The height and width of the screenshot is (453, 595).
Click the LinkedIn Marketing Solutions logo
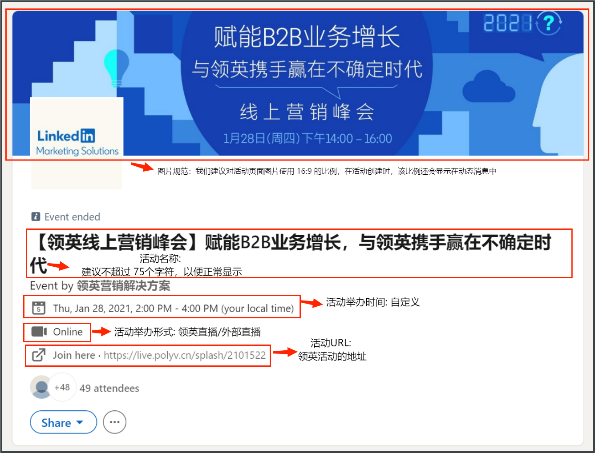point(77,142)
